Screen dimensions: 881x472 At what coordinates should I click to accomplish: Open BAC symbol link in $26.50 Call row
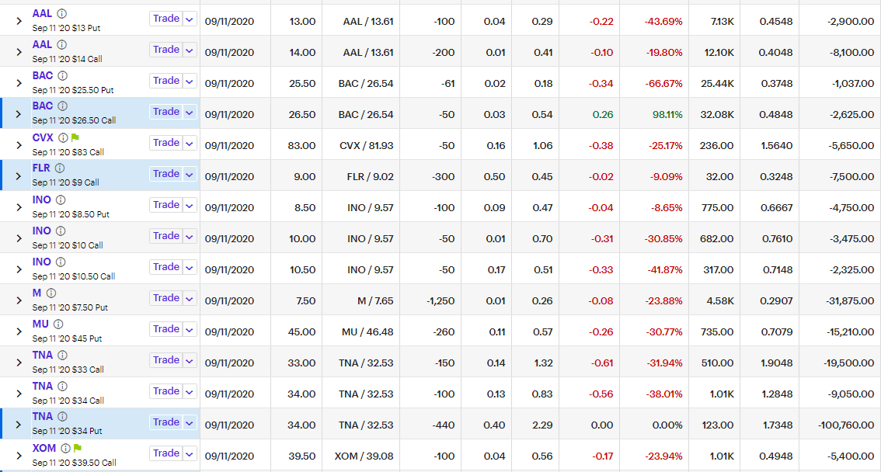tap(43, 106)
